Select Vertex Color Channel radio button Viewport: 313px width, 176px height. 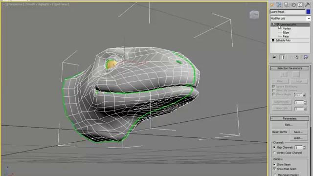pos(274,153)
